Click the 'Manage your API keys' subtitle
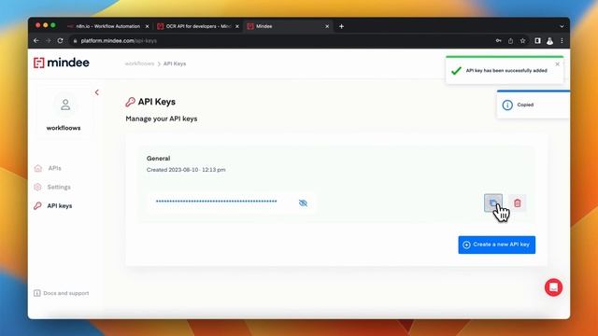This screenshot has width=598, height=336. [162, 119]
